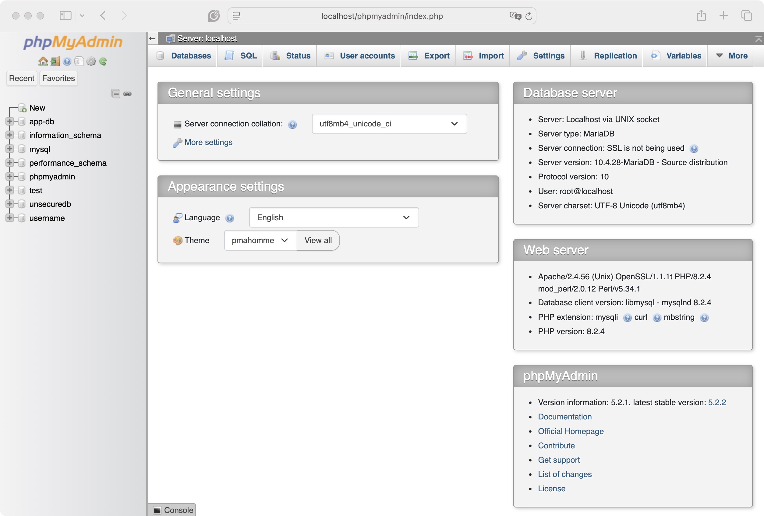
Task: Click the log out door icon
Action: [55, 62]
